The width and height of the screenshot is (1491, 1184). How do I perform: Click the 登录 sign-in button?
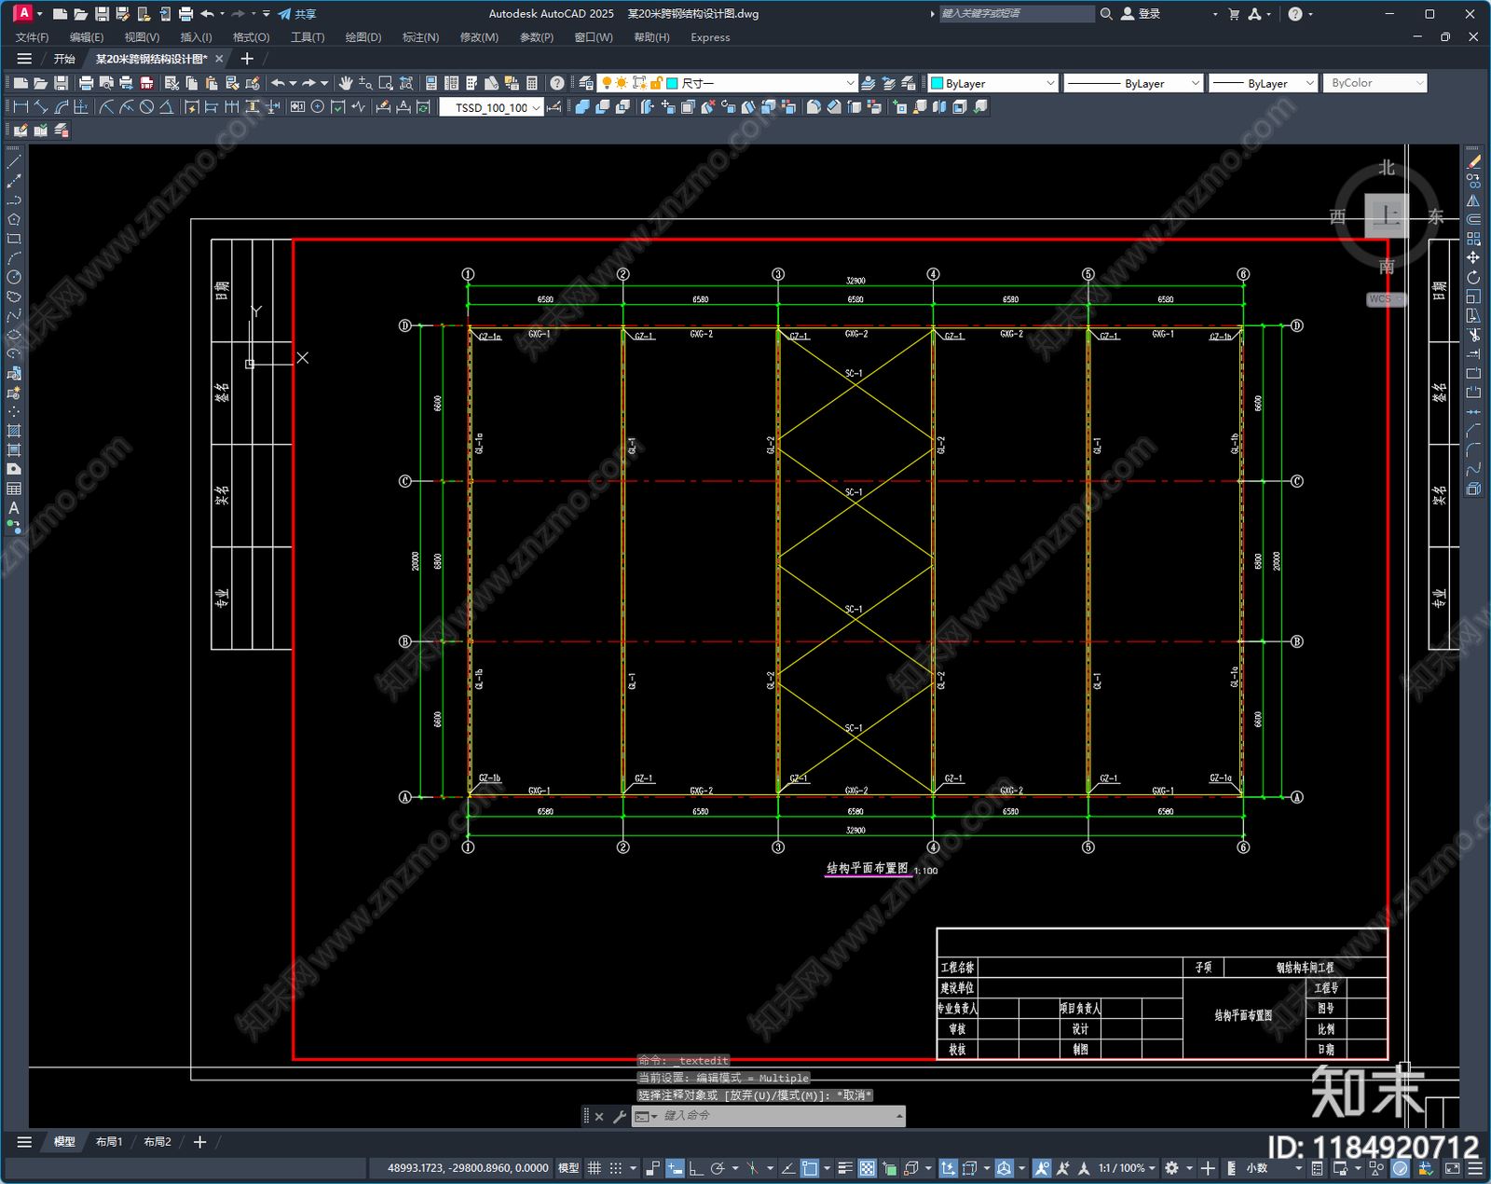point(1141,14)
